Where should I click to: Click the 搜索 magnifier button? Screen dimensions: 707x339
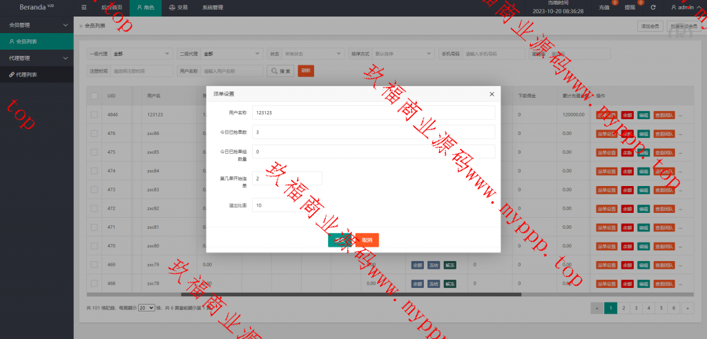(280, 71)
